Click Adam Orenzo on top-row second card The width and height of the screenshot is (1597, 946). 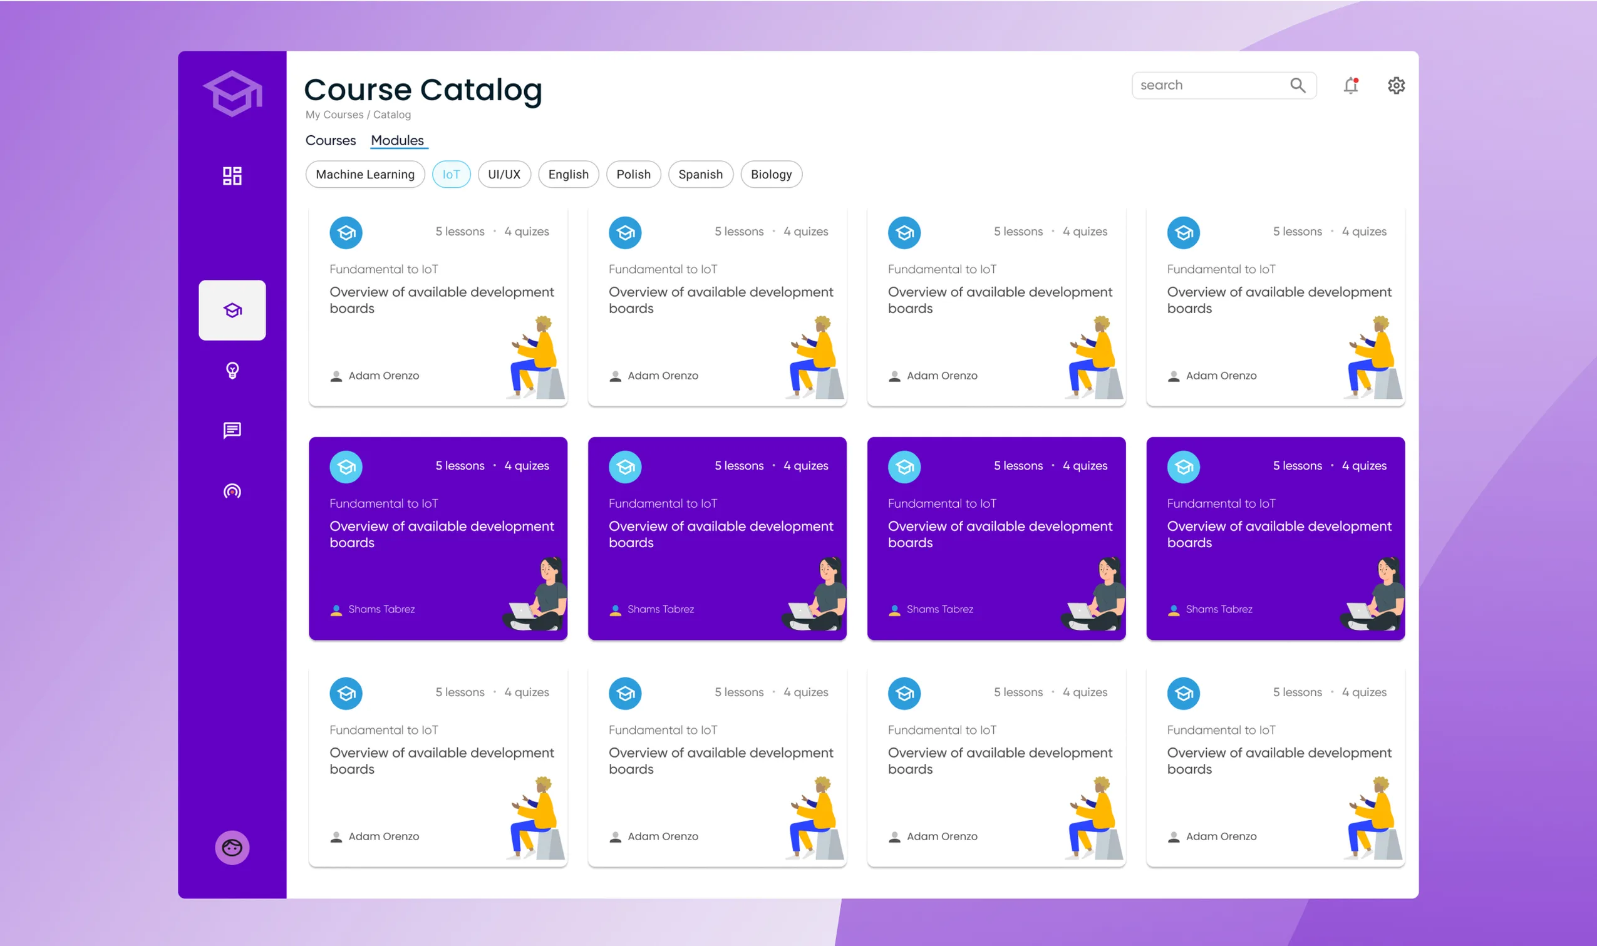pos(663,376)
